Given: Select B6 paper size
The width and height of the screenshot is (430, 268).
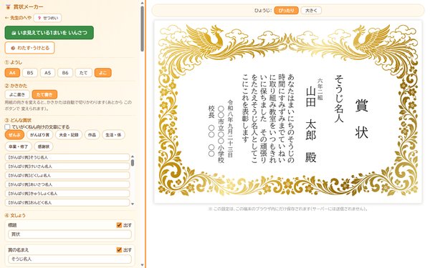Looking at the screenshot, I should (x=65, y=73).
